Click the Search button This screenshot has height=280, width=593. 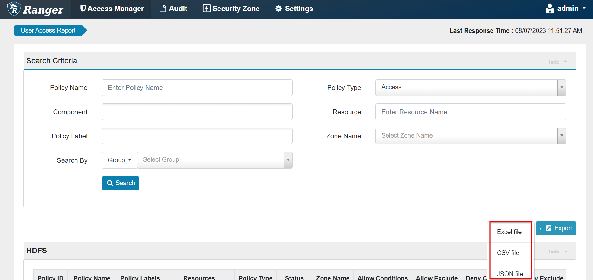click(x=121, y=183)
